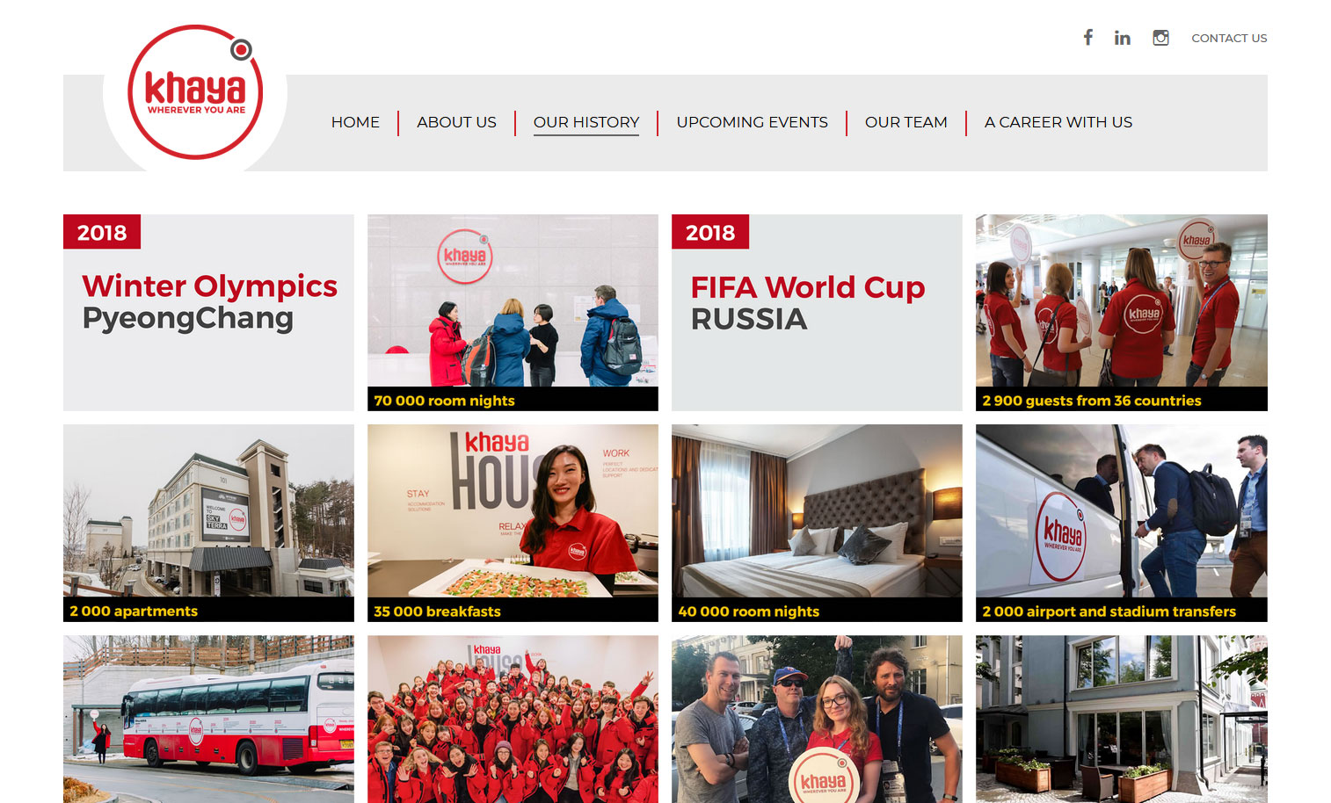
Task: Open the About Us page
Action: [456, 122]
